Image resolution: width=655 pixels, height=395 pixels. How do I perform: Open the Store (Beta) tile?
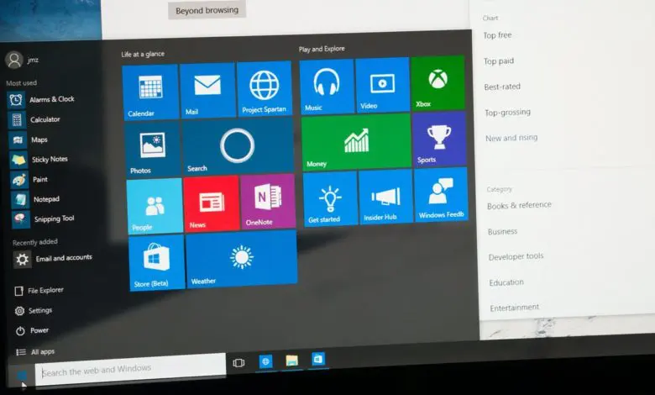tap(157, 262)
